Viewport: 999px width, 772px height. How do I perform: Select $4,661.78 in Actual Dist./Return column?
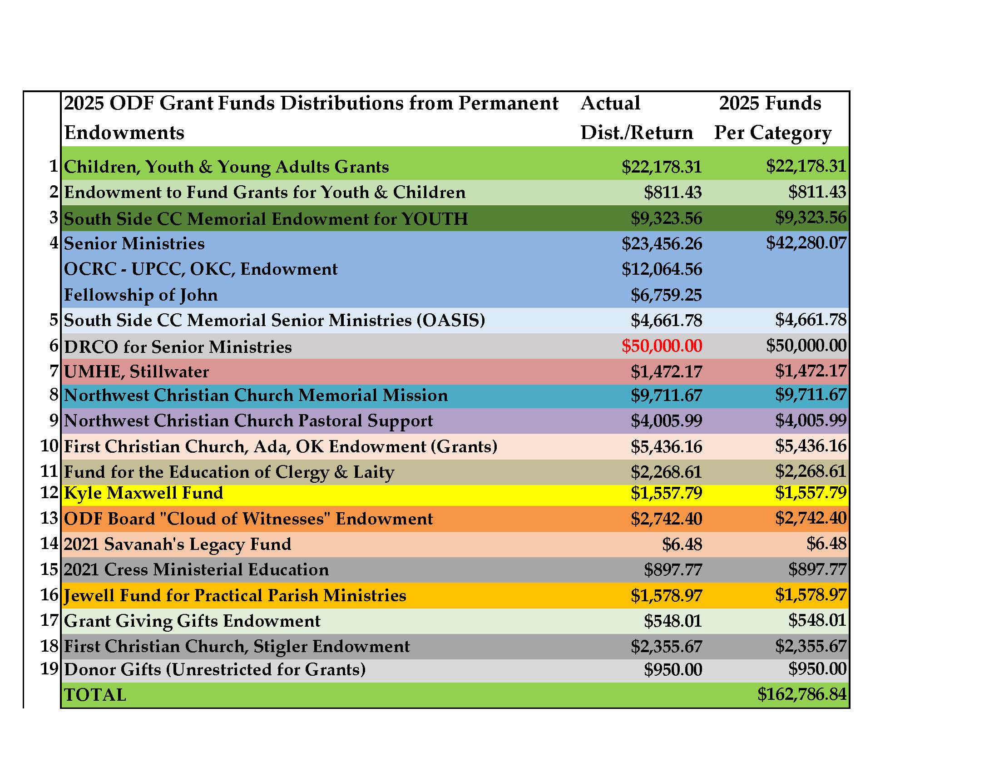tap(666, 321)
